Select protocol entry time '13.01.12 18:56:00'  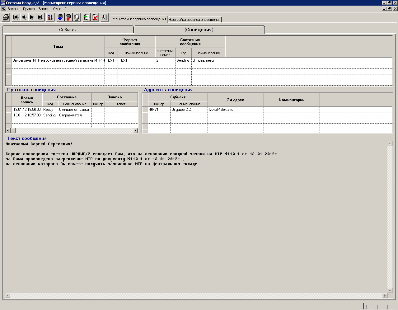click(x=27, y=110)
